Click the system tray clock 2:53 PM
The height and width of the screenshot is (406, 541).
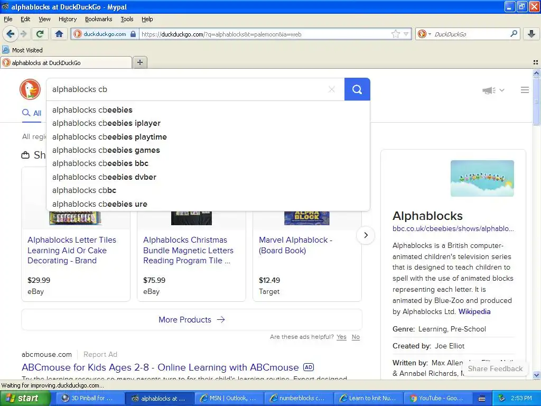(x=521, y=398)
